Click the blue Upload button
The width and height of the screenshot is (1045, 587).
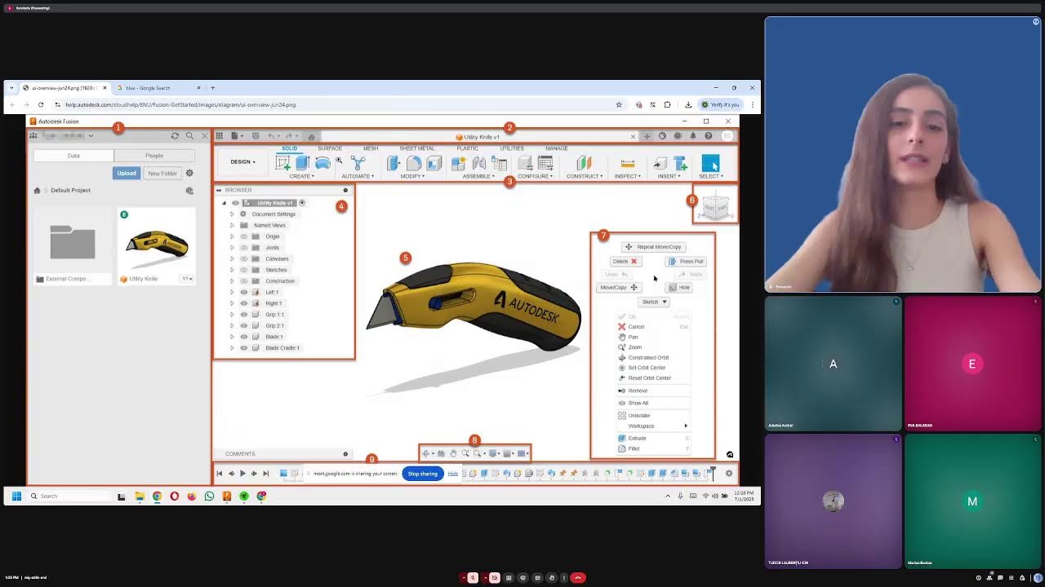[x=127, y=173]
